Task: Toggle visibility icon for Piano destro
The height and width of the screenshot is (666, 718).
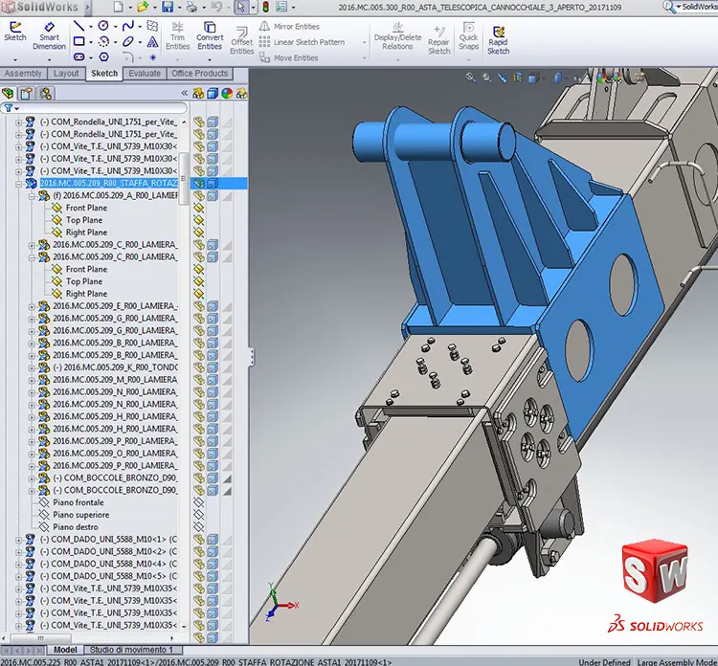Action: click(x=198, y=527)
